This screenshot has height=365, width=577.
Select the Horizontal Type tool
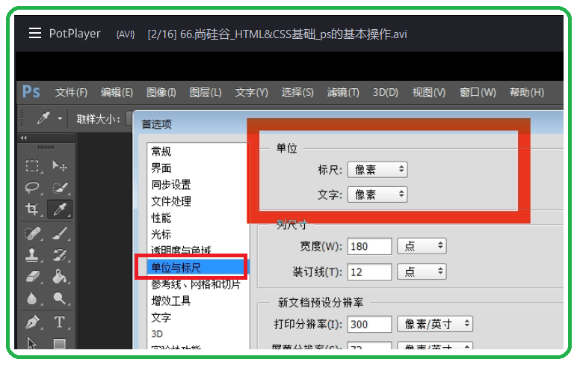(x=60, y=322)
